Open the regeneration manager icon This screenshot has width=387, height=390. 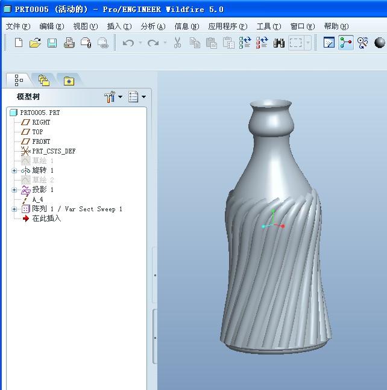point(262,43)
